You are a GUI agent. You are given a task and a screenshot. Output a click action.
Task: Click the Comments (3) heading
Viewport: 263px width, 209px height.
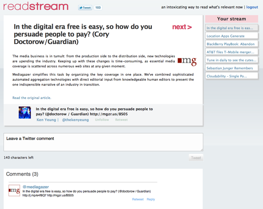point(22,174)
